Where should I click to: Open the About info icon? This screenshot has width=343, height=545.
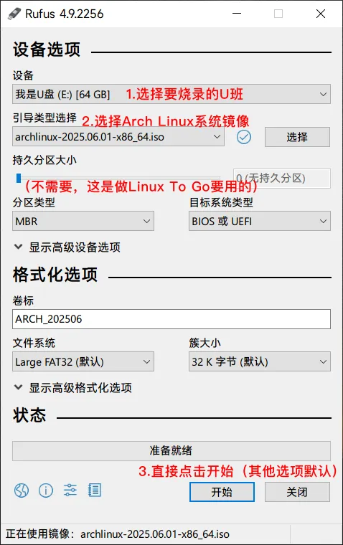(46, 490)
